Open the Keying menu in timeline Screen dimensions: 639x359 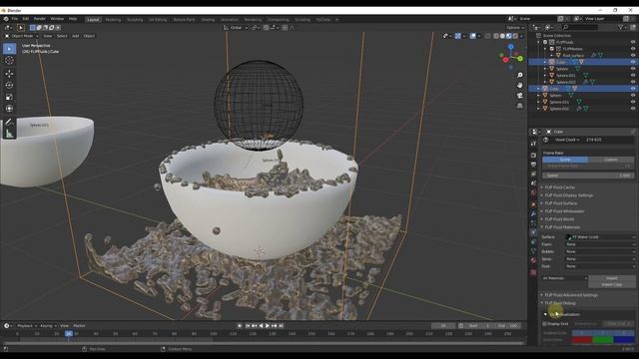pyautogui.click(x=47, y=326)
